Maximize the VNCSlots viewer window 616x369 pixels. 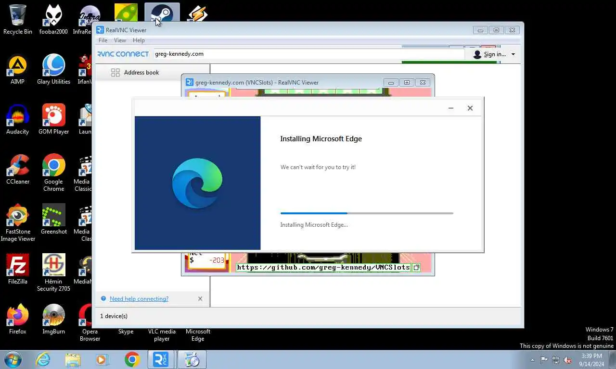[x=407, y=83]
